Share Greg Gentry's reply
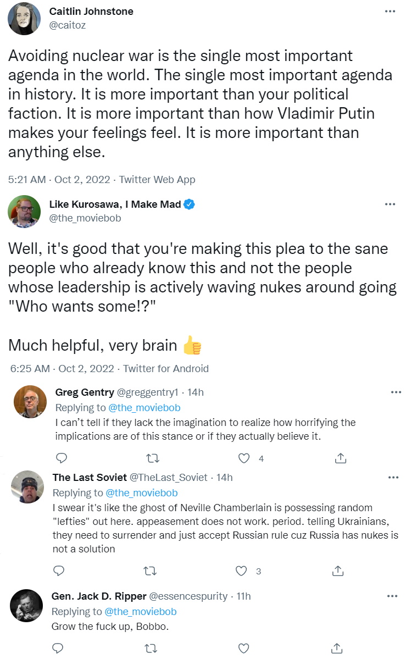The image size is (405, 670). pos(340,458)
